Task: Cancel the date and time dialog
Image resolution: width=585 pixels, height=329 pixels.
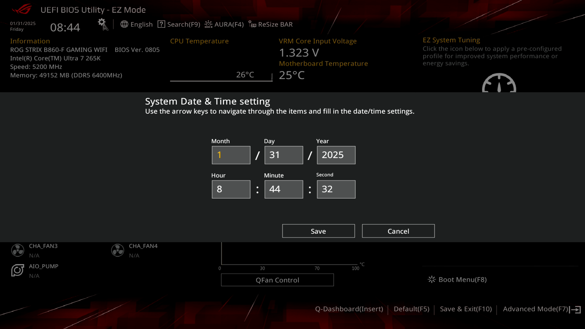Action: tap(398, 231)
